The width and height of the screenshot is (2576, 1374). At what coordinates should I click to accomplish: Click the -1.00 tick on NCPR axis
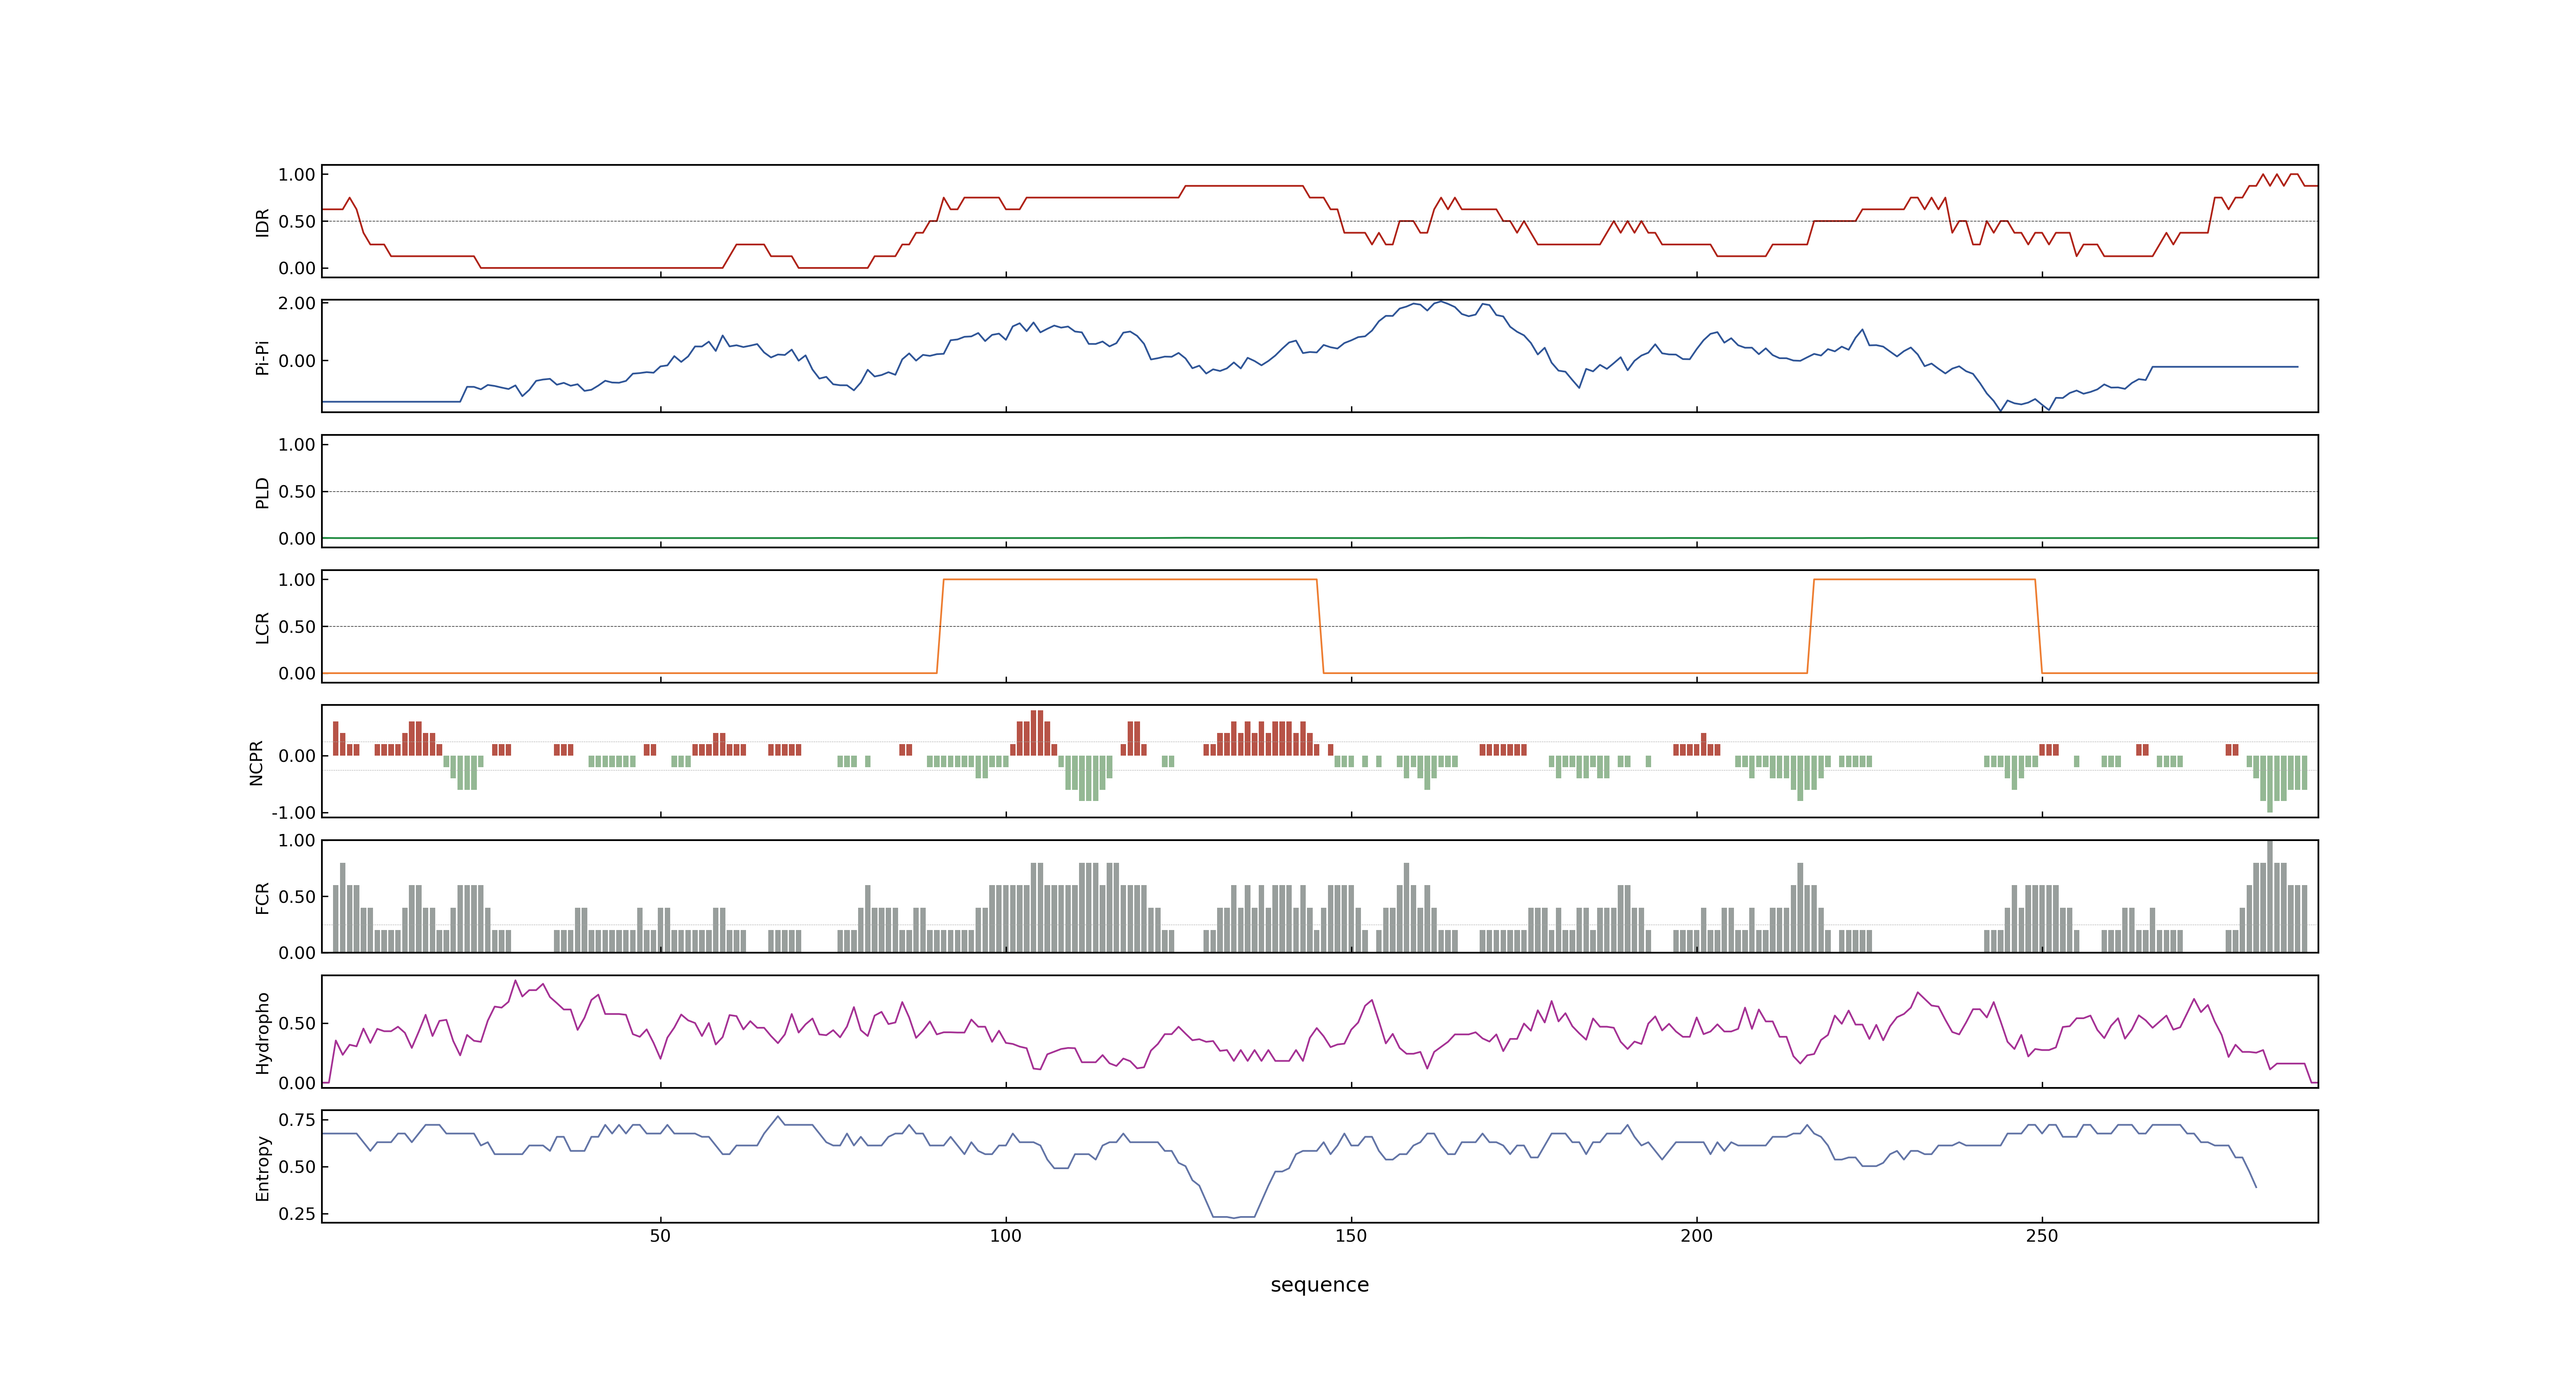[x=293, y=813]
